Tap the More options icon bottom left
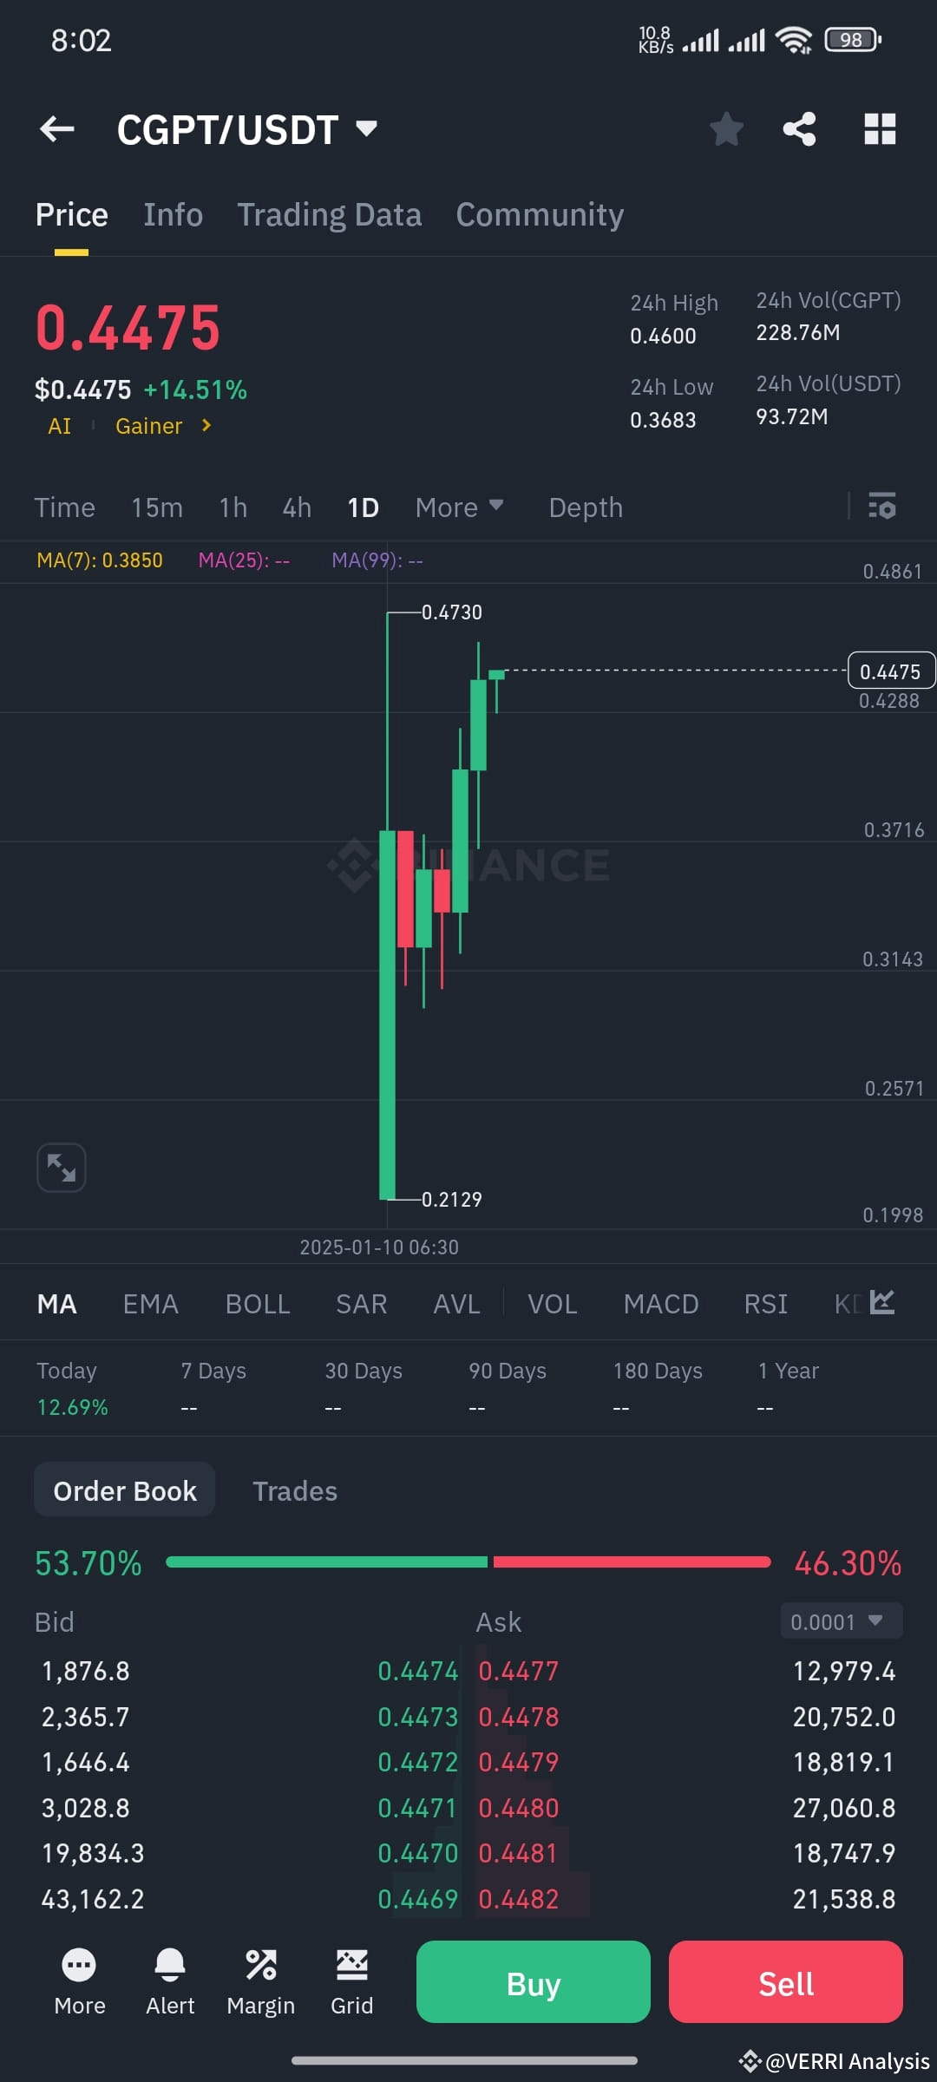The width and height of the screenshot is (937, 2082). (x=79, y=1982)
